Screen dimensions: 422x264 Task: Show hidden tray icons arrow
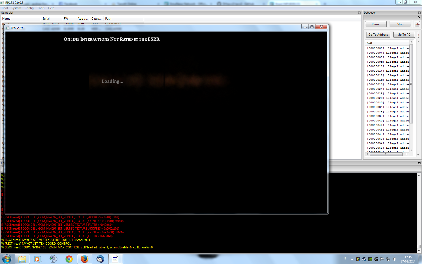pyautogui.click(x=352, y=259)
